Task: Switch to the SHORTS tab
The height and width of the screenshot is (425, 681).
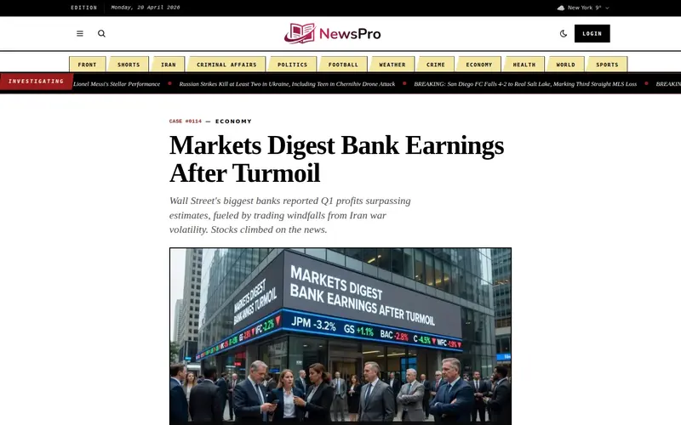Action: coord(129,65)
